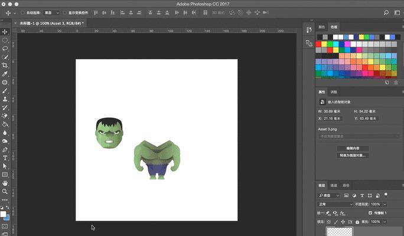The image size is (404, 236).
Task: Select the Quick Selection tool
Action: click(x=5, y=57)
